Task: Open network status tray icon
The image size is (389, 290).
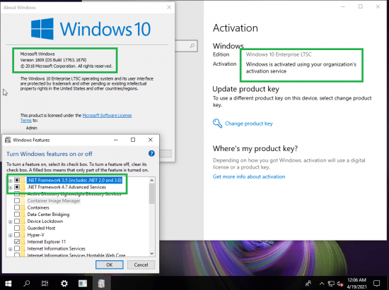Action: pyautogui.click(x=331, y=284)
